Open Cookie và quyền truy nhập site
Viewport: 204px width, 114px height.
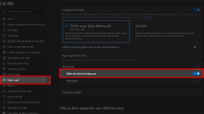[24, 52]
